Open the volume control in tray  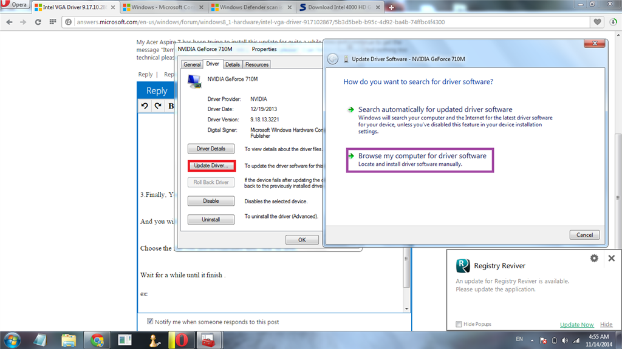point(565,341)
